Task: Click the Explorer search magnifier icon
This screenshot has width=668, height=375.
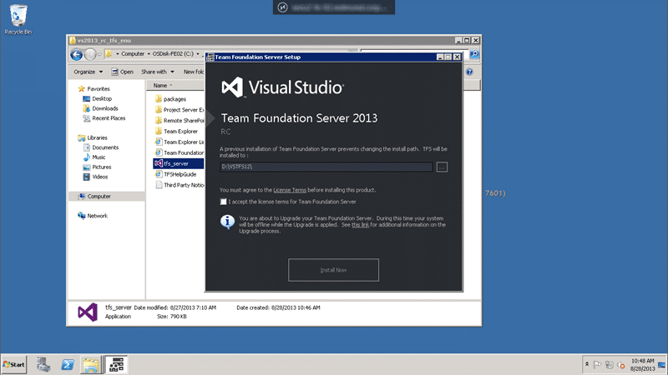Action: pos(474,54)
